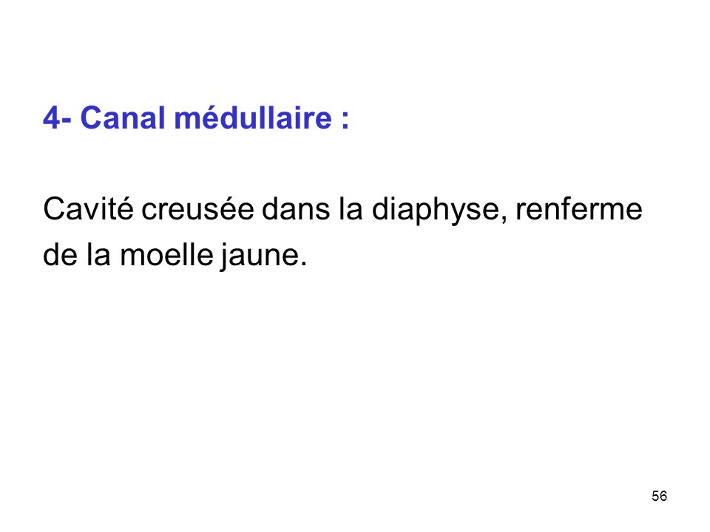Click the word "dans" in the first line
Image resolution: width=710 pixels, height=532 pixels.
296,209
